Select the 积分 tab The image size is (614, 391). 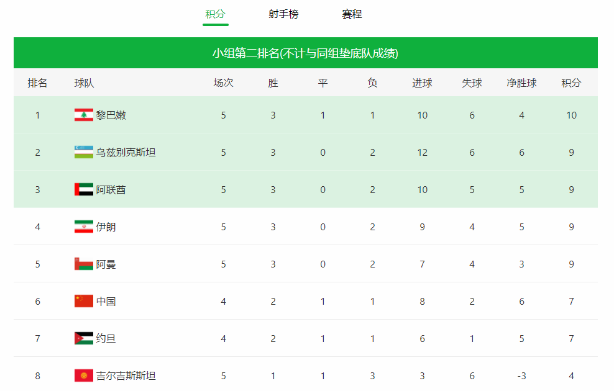(x=215, y=14)
